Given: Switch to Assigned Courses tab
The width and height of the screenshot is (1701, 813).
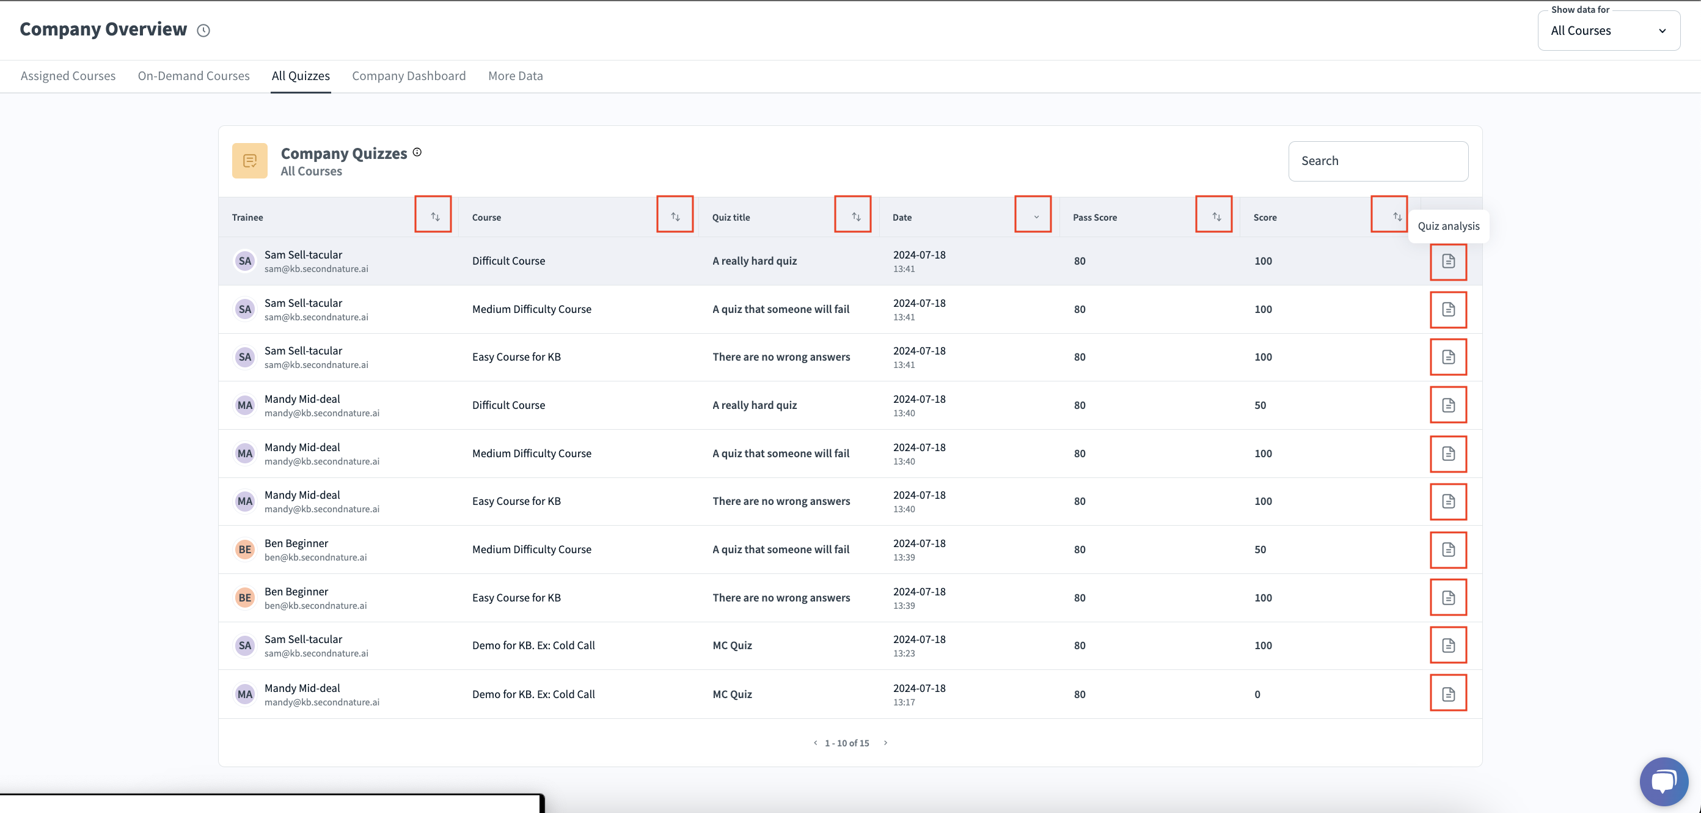Looking at the screenshot, I should tap(68, 76).
